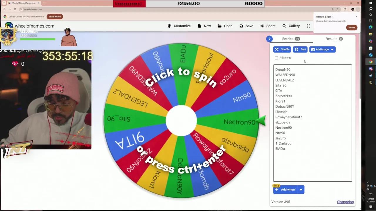Image resolution: width=376 pixels, height=211 pixels.
Task: Open the Windows Start menu
Action: (370, 3)
